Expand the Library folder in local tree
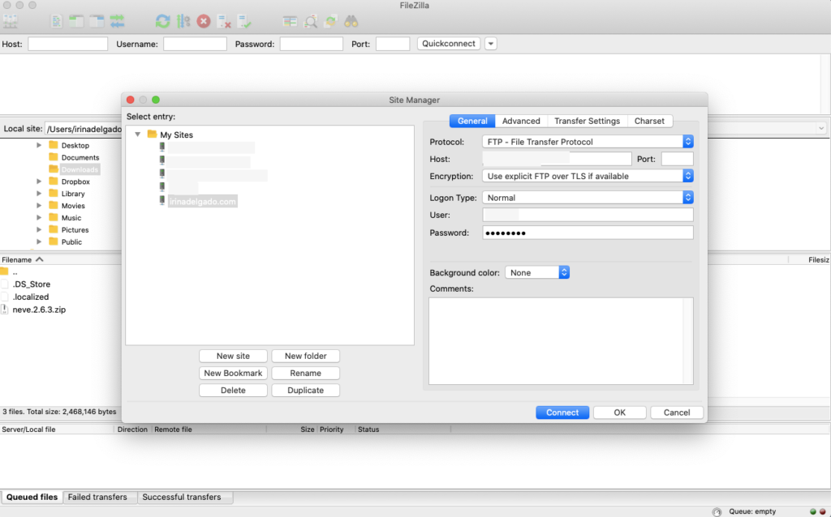This screenshot has width=831, height=517. point(39,194)
